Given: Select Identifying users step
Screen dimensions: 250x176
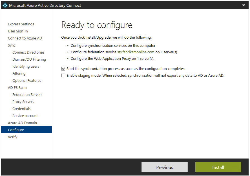Looking at the screenshot, I should tap(26, 66).
